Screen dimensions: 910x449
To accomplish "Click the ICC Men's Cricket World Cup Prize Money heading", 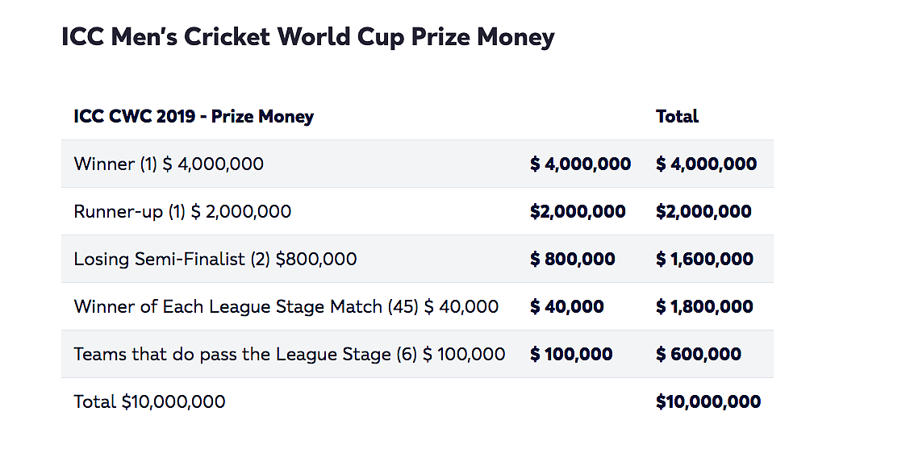I will (308, 37).
